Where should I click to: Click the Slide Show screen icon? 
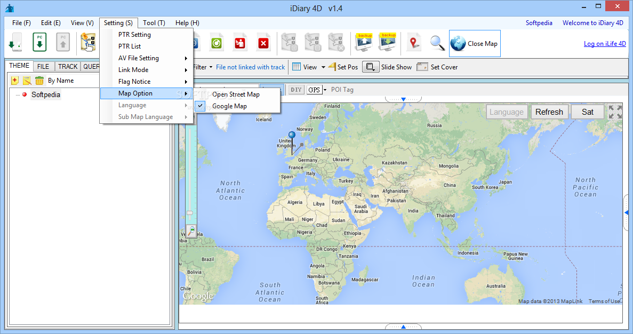point(371,67)
